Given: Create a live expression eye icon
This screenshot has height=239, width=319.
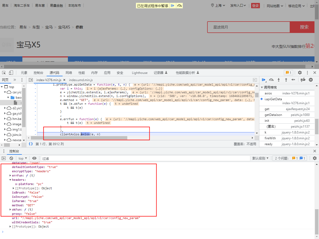Looking at the screenshot, I should 34,158.
